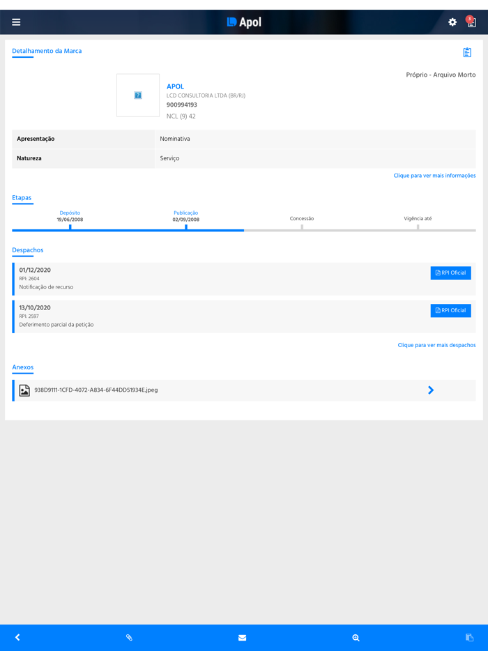Select 'Próprio - Arquivo Morto' status text
The width and height of the screenshot is (488, 651).
[x=441, y=75]
